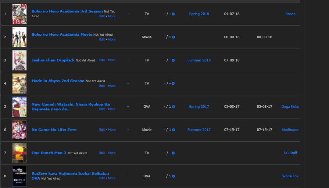Open the White Fox studio page

point(290,176)
